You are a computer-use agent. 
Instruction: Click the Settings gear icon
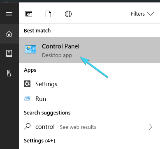click(27, 84)
